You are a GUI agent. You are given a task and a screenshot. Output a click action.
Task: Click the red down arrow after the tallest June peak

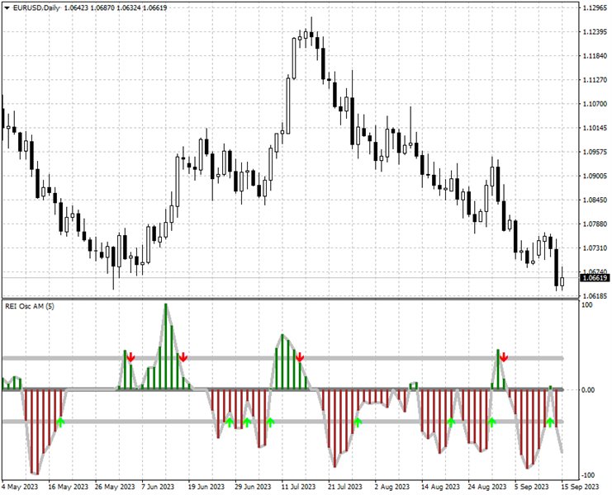point(183,357)
